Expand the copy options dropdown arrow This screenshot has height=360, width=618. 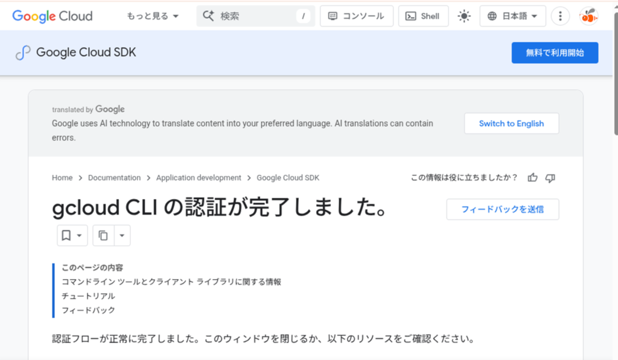[x=122, y=236]
